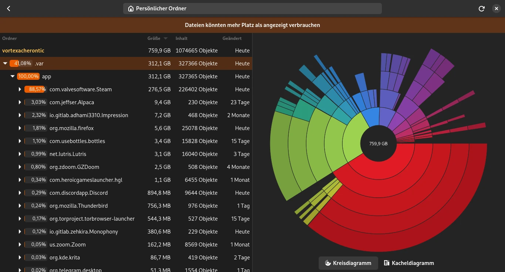
Task: Sort by the Inhalt column header
Action: 182,38
